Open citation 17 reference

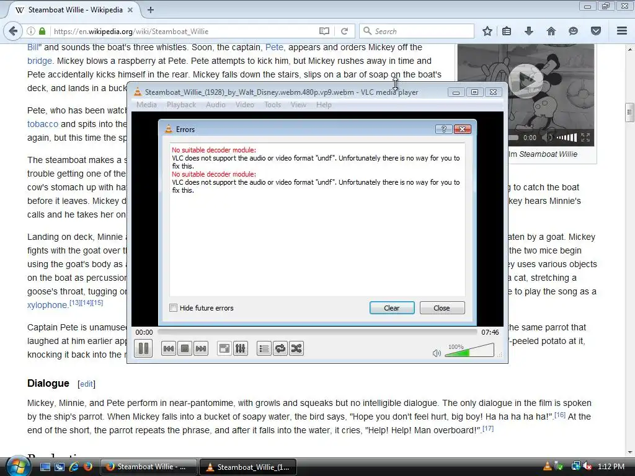[x=488, y=428]
